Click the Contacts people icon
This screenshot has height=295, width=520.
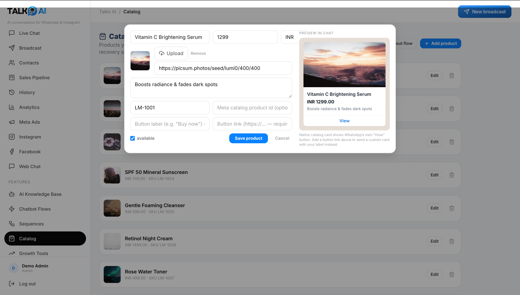(x=12, y=63)
